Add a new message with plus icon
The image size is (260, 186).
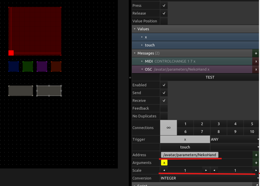[x=256, y=53]
